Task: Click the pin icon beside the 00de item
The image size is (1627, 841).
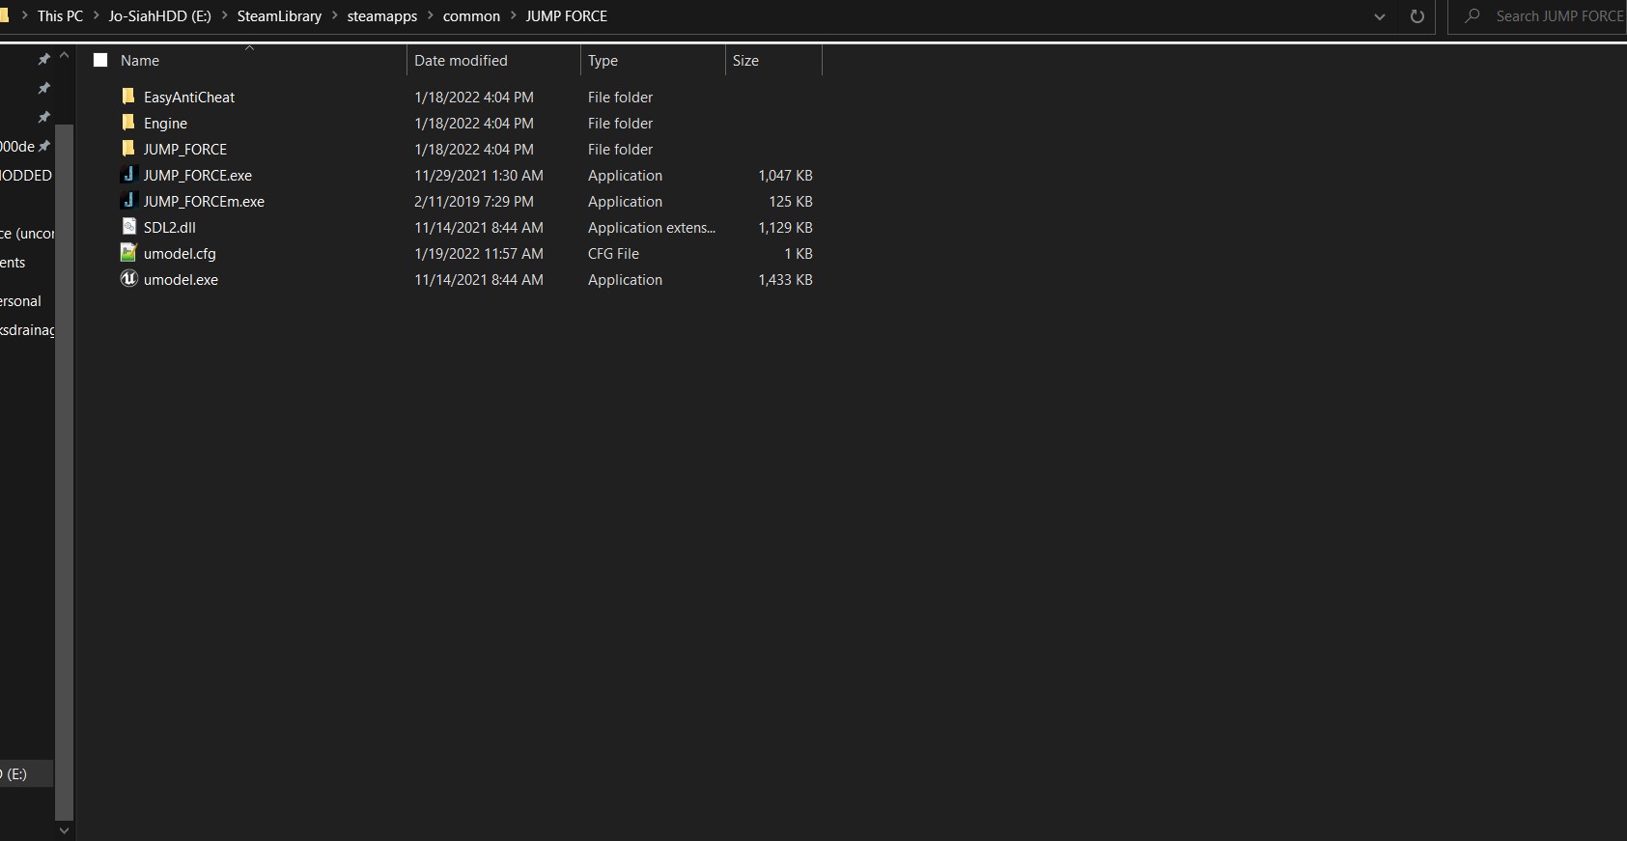Action: tap(44, 146)
